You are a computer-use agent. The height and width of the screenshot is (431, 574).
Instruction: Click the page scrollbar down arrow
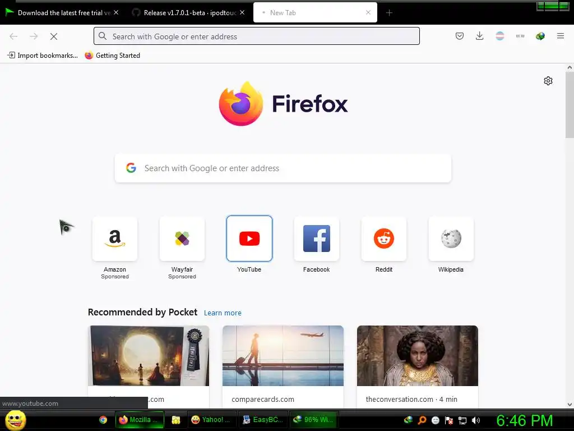tap(570, 405)
